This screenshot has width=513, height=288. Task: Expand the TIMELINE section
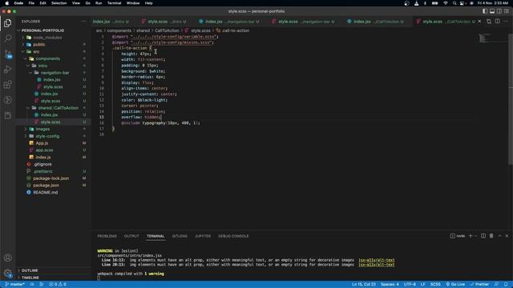click(30, 278)
